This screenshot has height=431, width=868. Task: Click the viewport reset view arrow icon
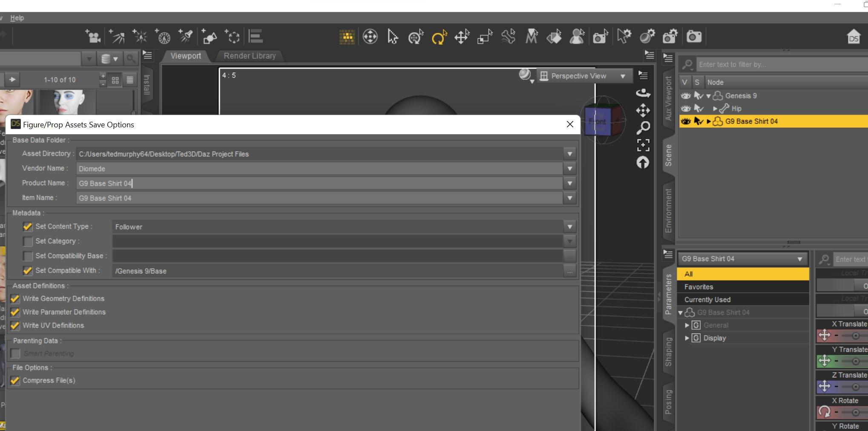tap(643, 162)
